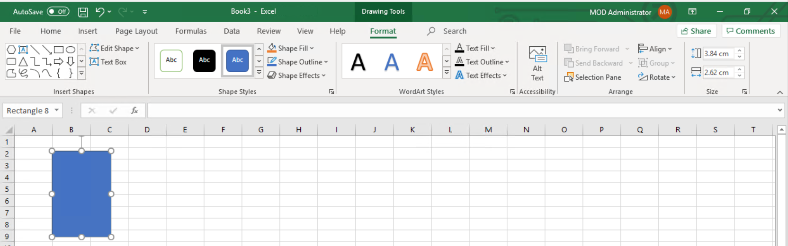The height and width of the screenshot is (246, 788).
Task: Click the Share button
Action: point(696,31)
